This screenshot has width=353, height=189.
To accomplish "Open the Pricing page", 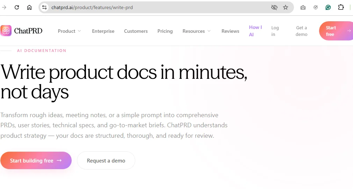I will 165,31.
